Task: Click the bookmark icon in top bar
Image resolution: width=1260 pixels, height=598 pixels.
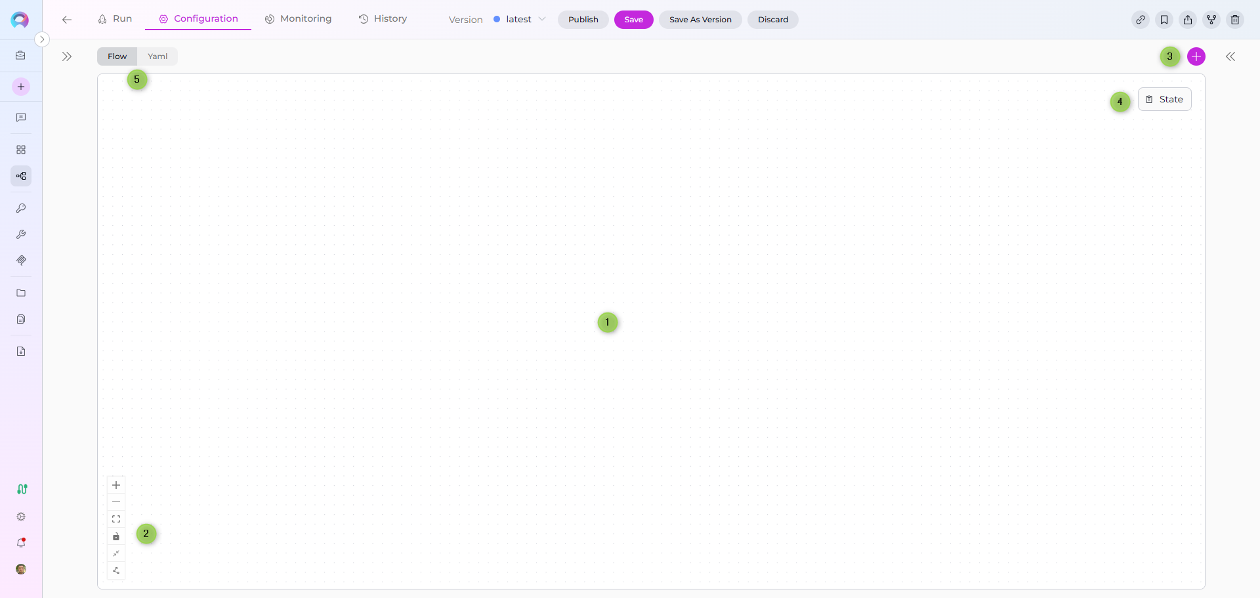Action: 1164,20
